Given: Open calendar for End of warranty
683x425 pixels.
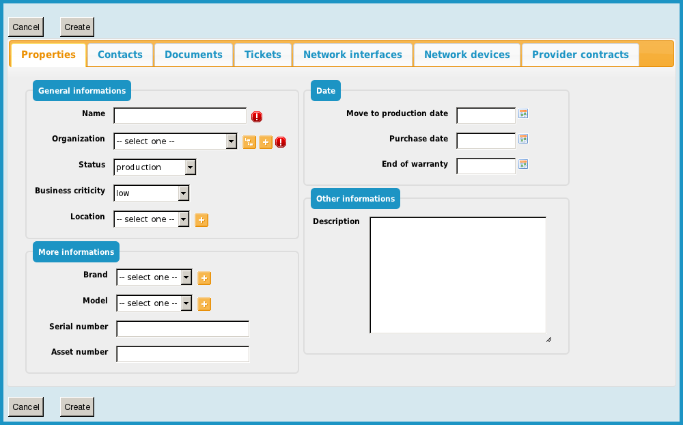Looking at the screenshot, I should [523, 165].
